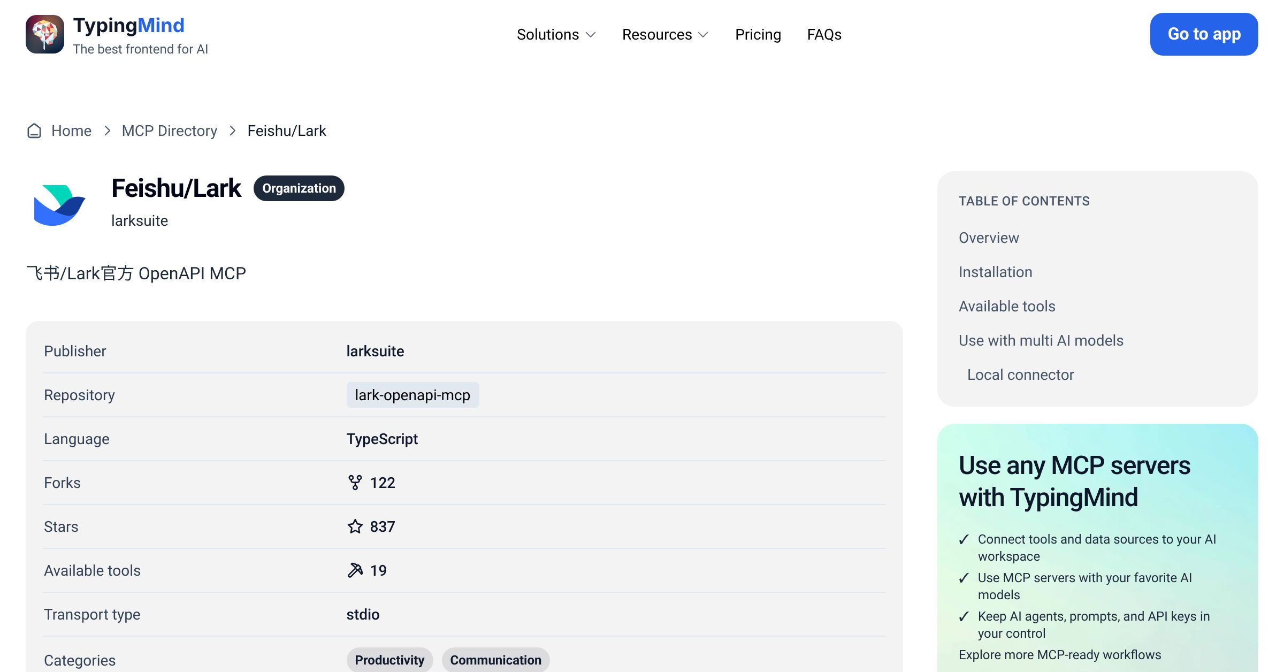Select the Communication category tag

(x=495, y=660)
